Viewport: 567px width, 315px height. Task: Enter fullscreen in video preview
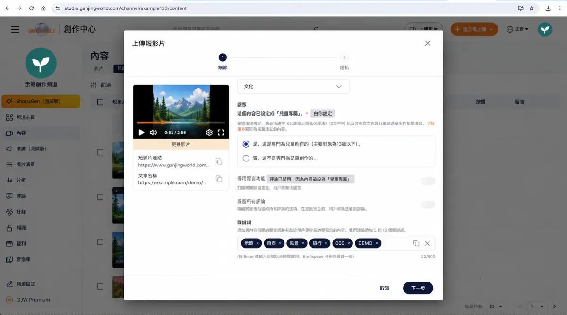(221, 133)
